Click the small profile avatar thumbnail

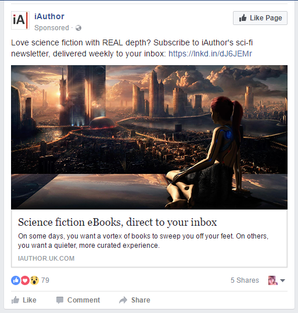(x=273, y=280)
